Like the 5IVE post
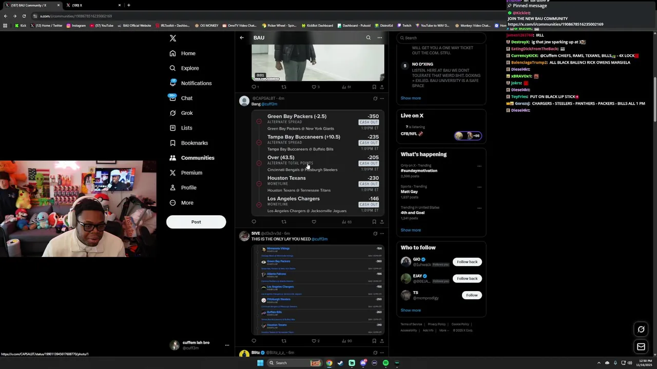 pos(315,341)
